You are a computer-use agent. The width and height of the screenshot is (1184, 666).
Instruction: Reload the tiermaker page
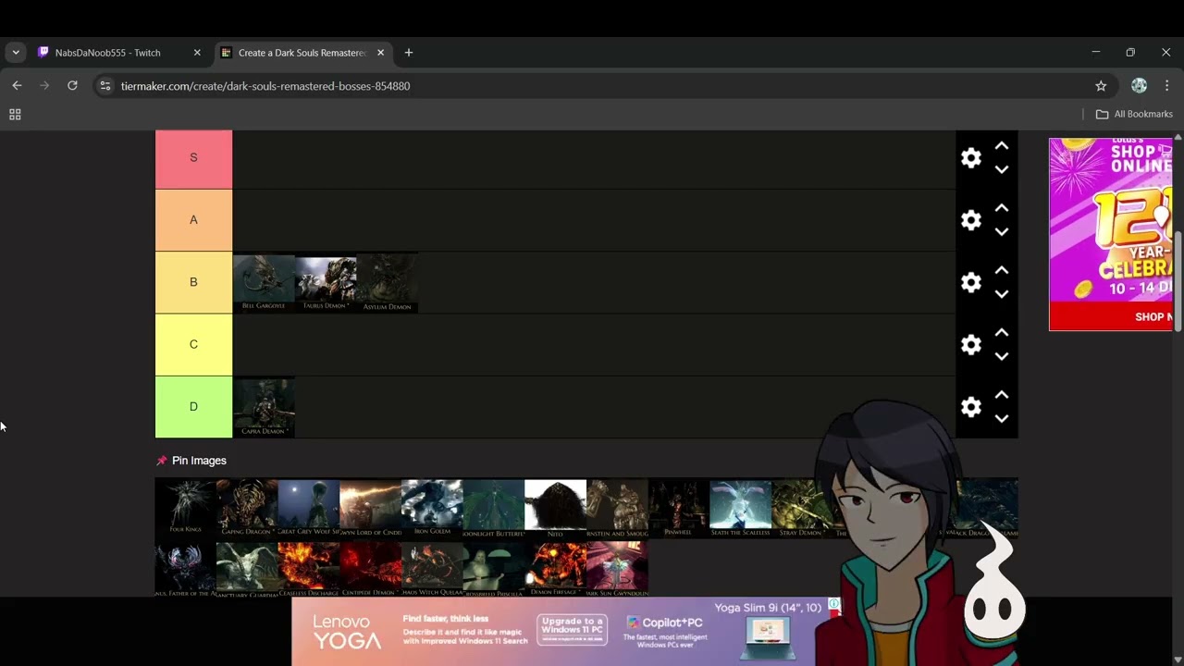(x=72, y=86)
